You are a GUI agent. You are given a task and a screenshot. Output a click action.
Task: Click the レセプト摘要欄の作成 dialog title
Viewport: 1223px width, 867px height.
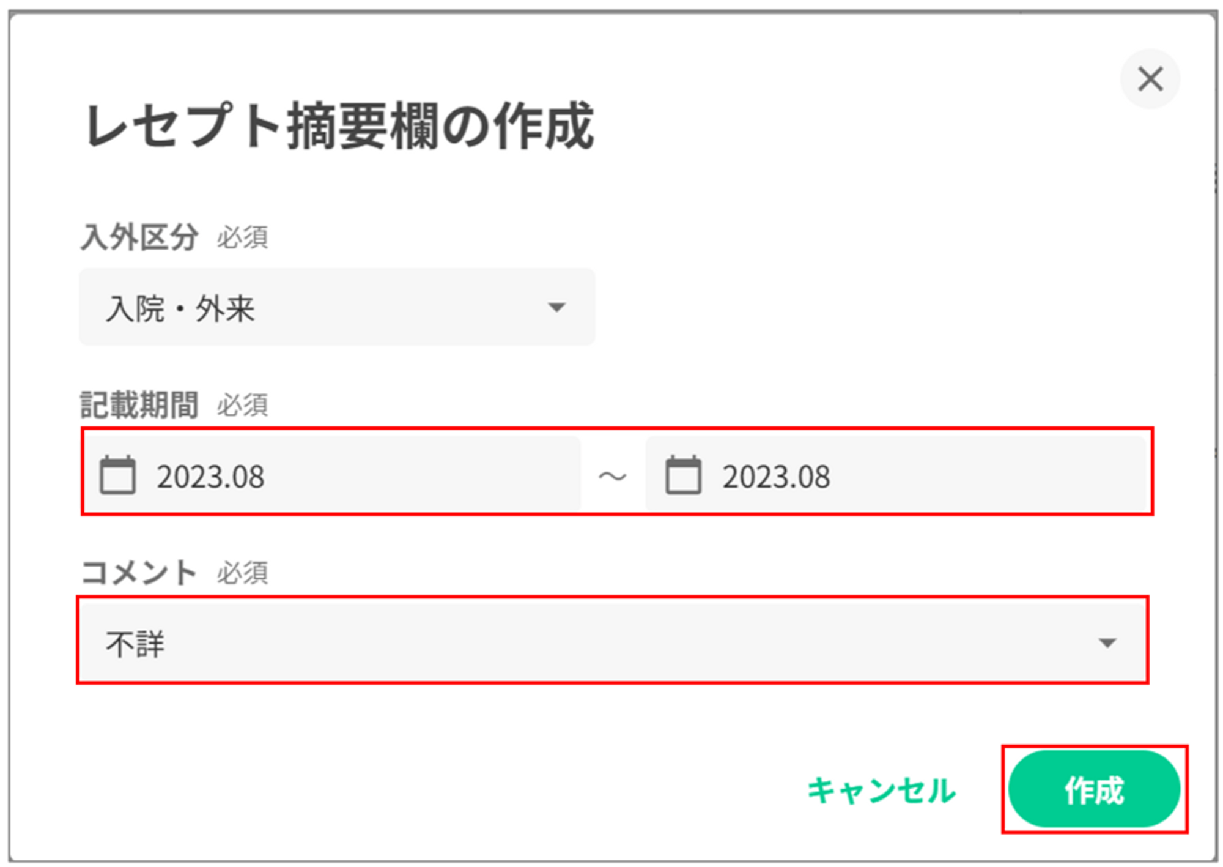click(x=339, y=126)
